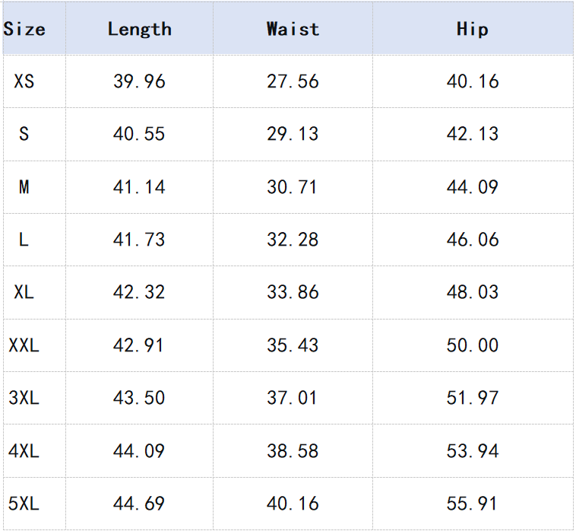Screen dimensions: 576x531
Task: Select the M size row label
Action: tap(24, 187)
